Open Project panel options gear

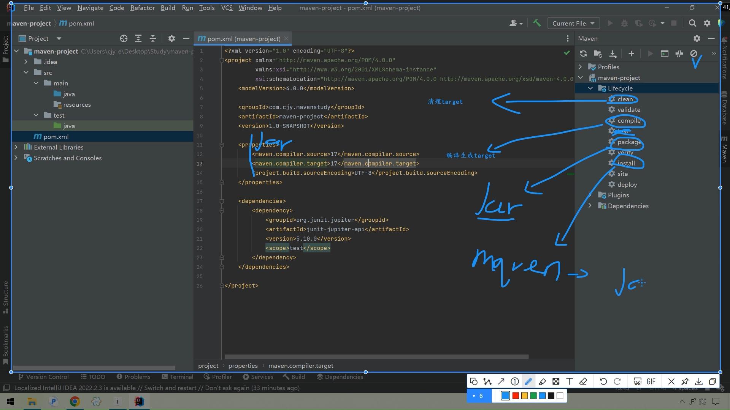(x=171, y=38)
